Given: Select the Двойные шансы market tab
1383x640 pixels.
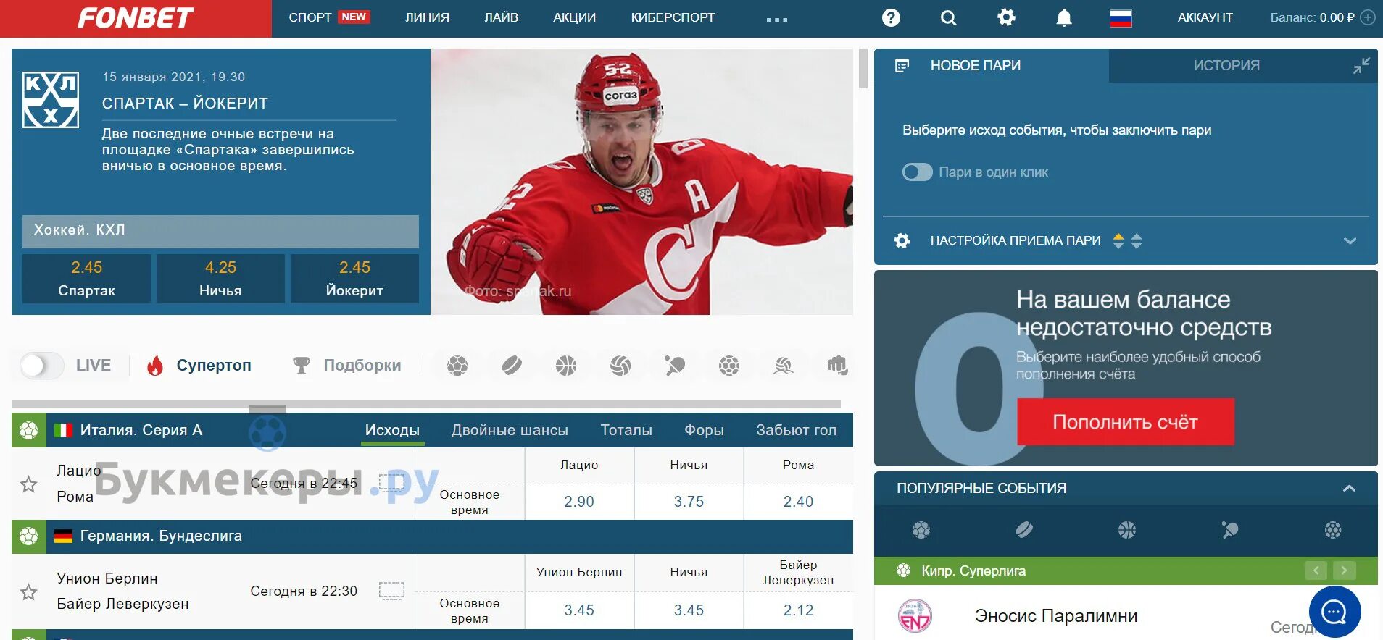Looking at the screenshot, I should pyautogui.click(x=510, y=430).
